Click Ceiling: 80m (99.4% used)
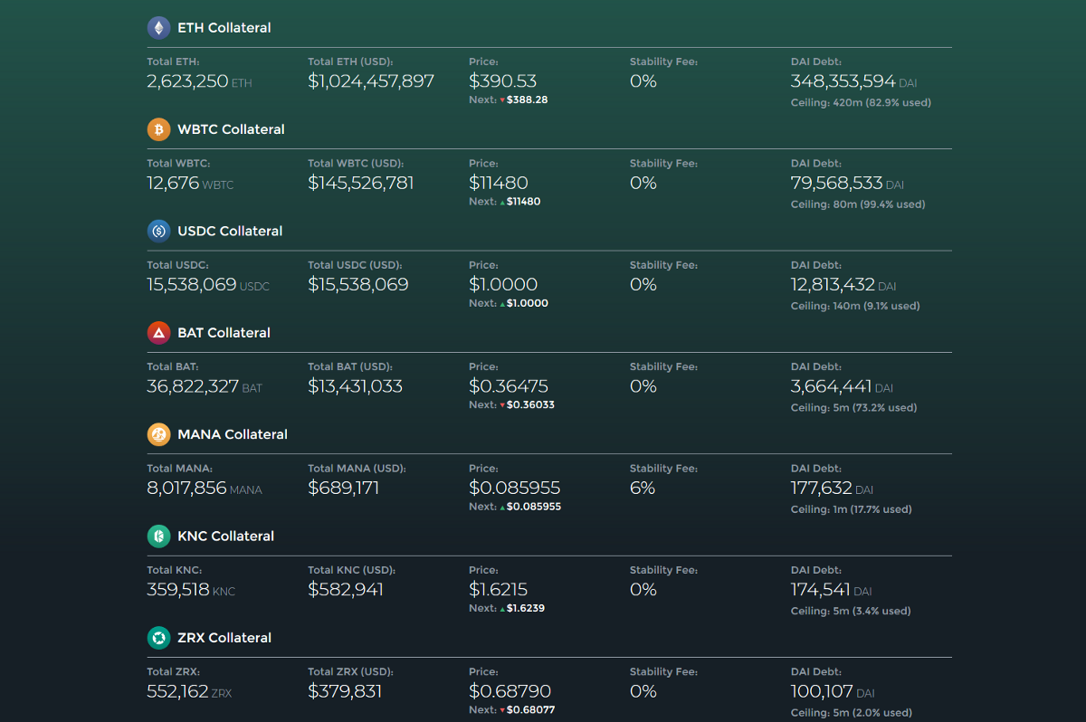 pyautogui.click(x=858, y=204)
